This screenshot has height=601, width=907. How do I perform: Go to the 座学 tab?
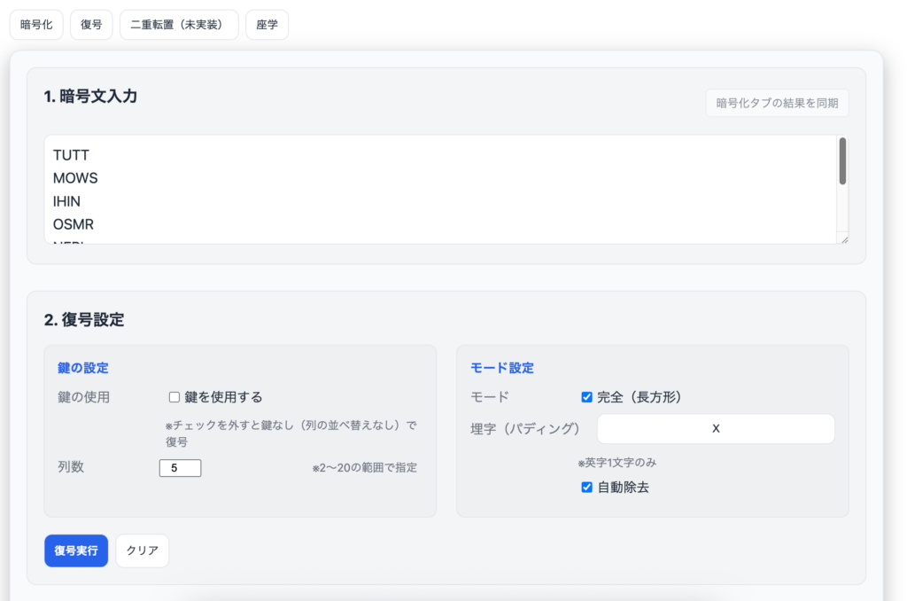click(267, 25)
